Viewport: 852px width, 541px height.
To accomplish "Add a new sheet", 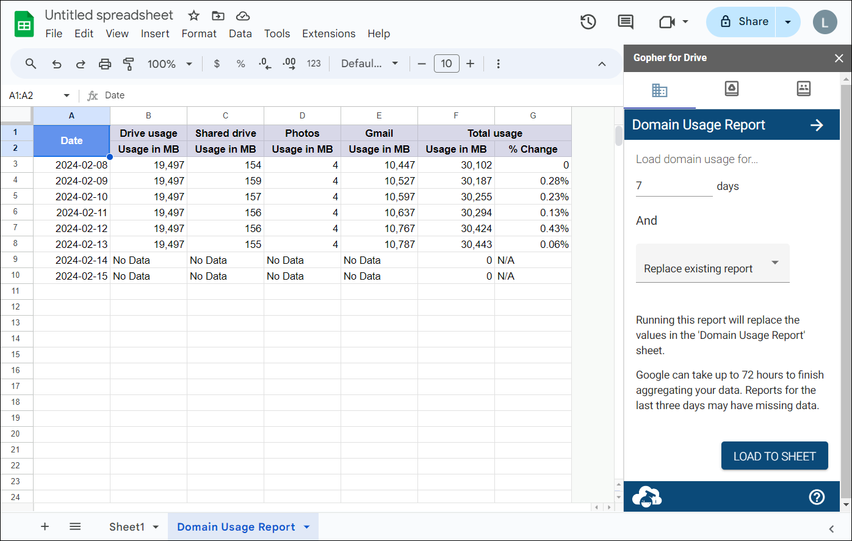I will (45, 526).
